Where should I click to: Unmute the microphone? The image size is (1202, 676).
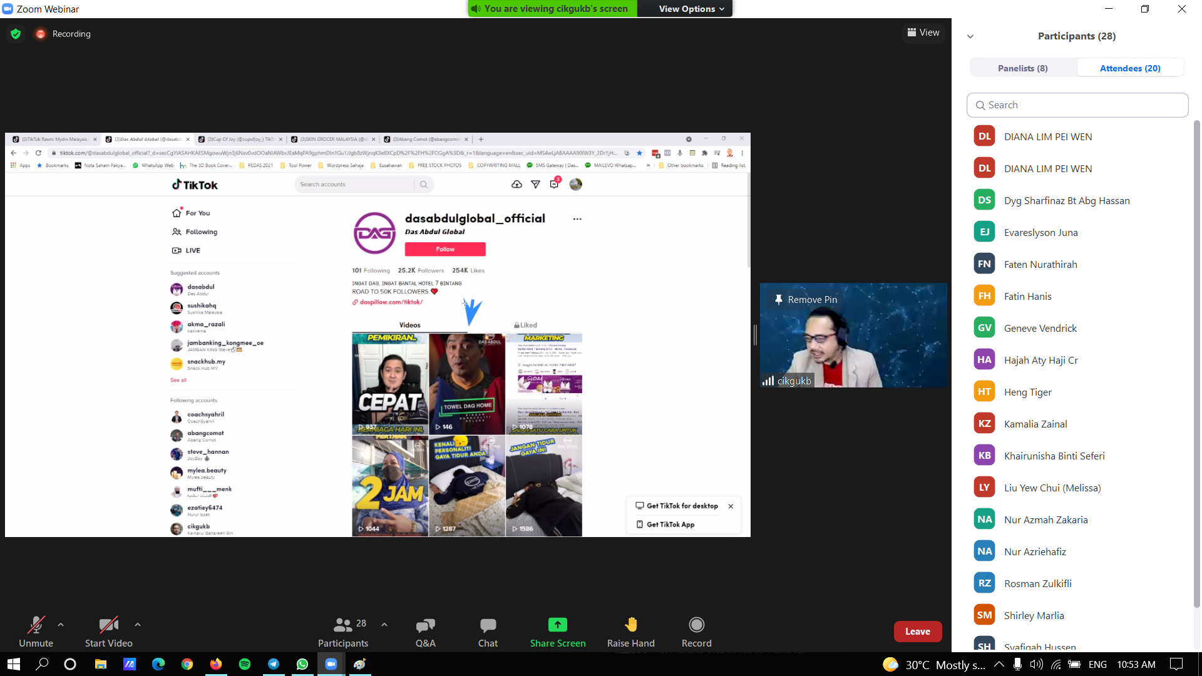36,631
